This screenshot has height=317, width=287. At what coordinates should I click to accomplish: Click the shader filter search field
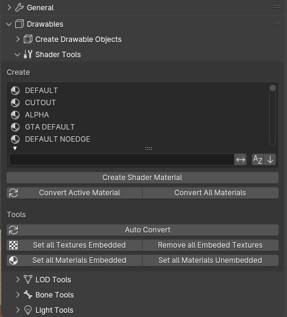(122, 159)
